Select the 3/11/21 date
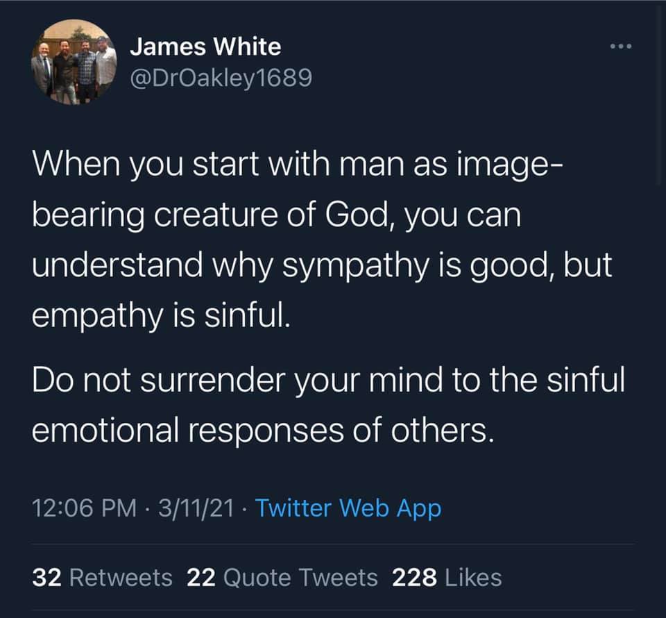Viewport: 666px width, 618px height. click(x=196, y=508)
